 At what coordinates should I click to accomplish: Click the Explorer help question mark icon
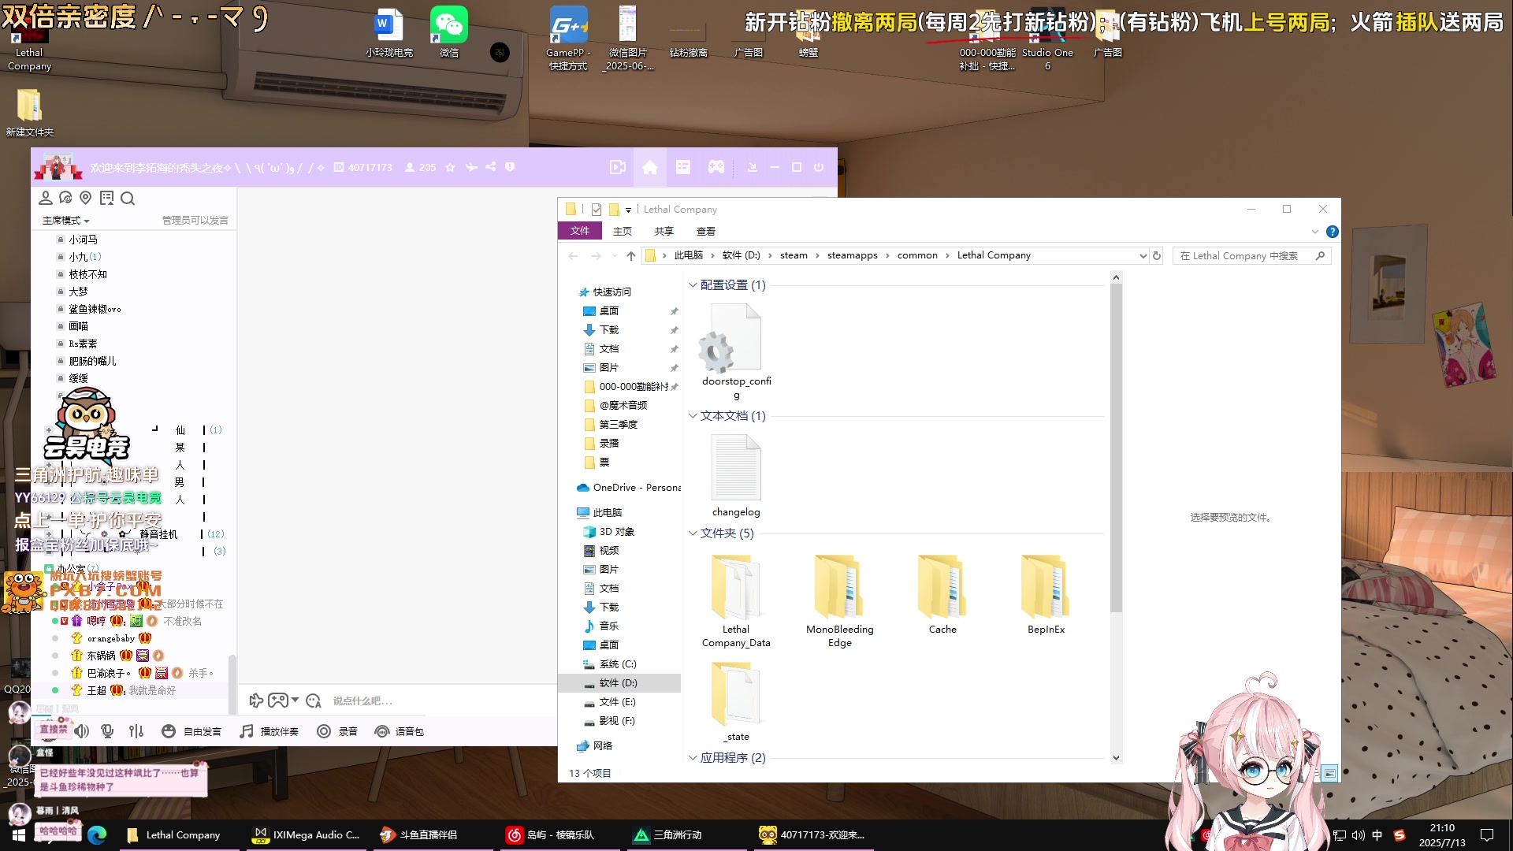coord(1332,232)
